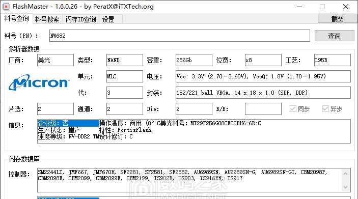Click the controller list scrollbar down arrow
This screenshot has height=199, width=358.
pos(346,187)
